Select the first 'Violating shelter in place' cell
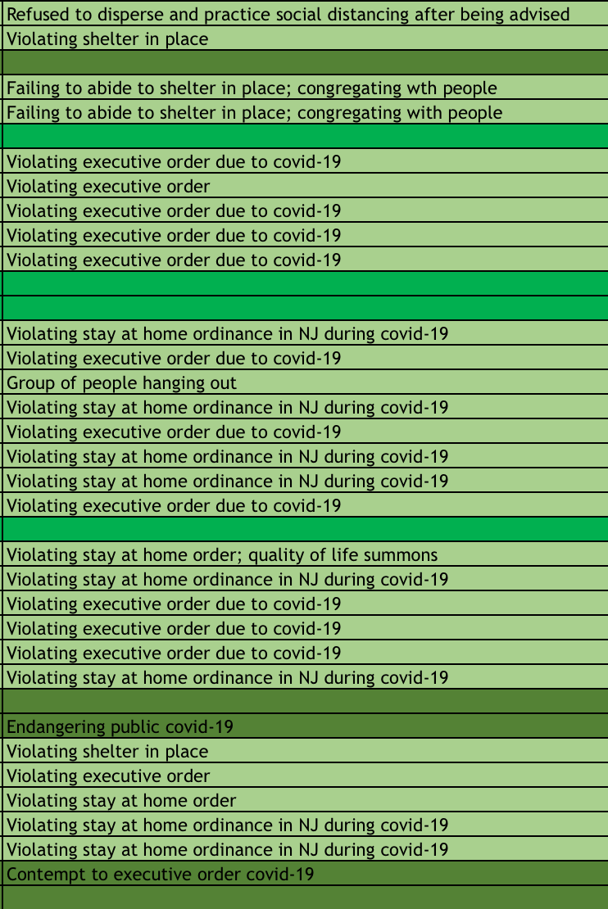 tap(305, 38)
